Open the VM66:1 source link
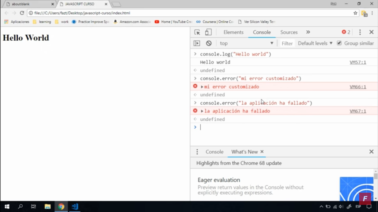This screenshot has width=378, height=212. 358,87
